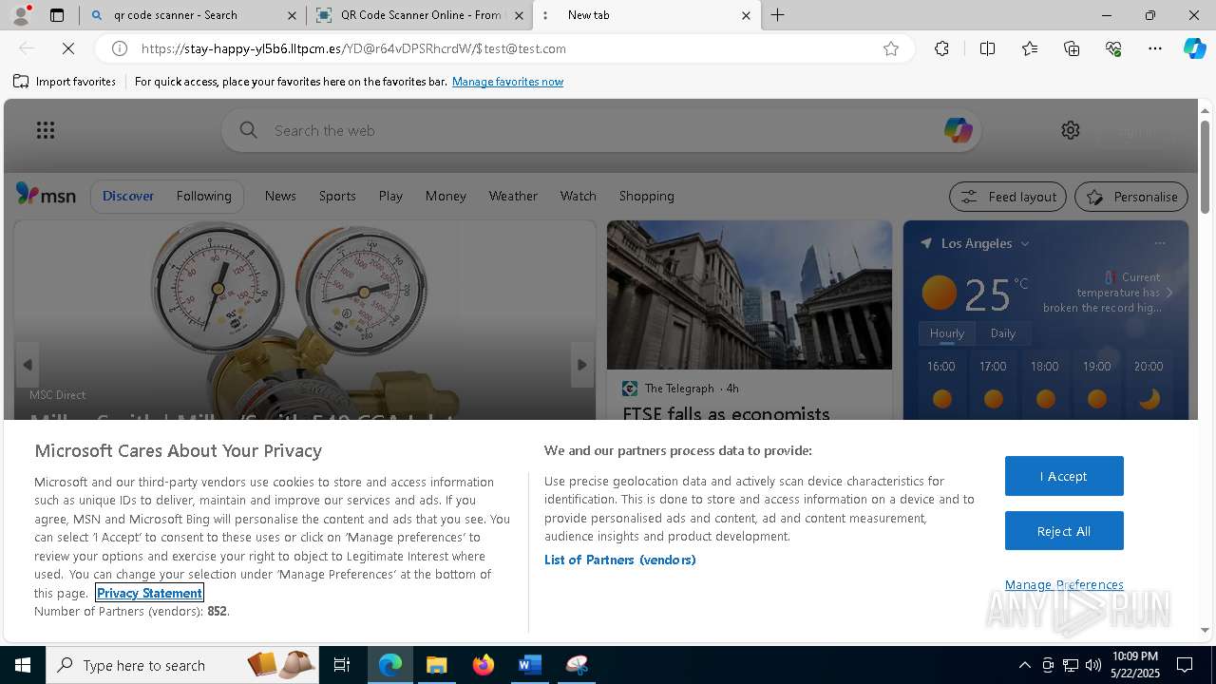Click the Windows taskbar search box
Viewport: 1216px width, 684px height.
tap(180, 665)
